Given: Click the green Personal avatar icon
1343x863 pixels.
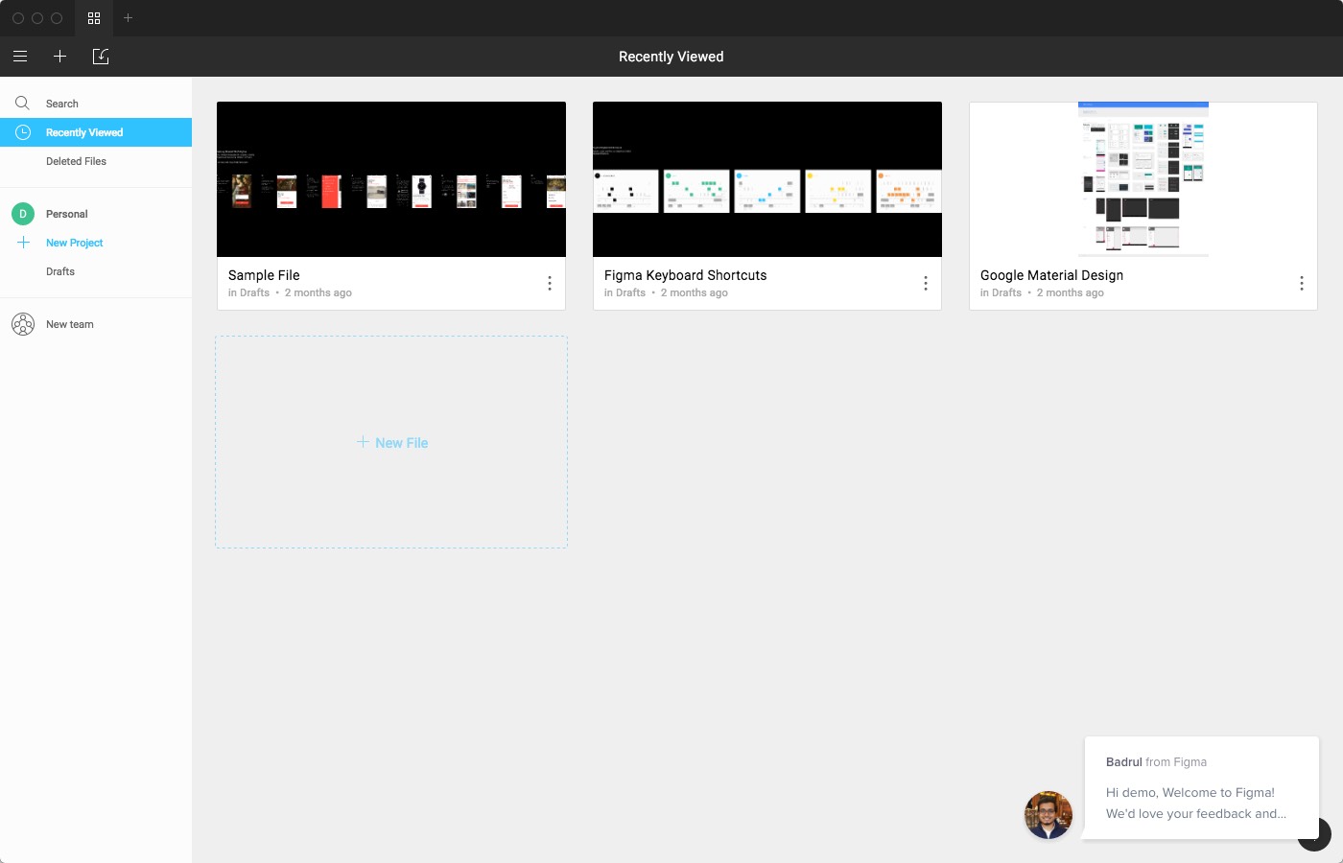Looking at the screenshot, I should (x=23, y=214).
